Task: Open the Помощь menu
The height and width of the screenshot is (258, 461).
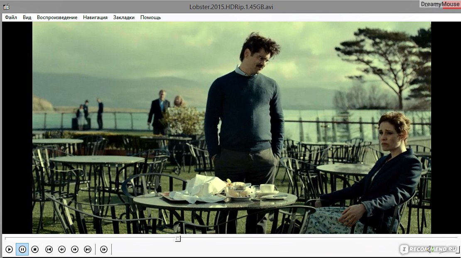Action: pos(150,17)
